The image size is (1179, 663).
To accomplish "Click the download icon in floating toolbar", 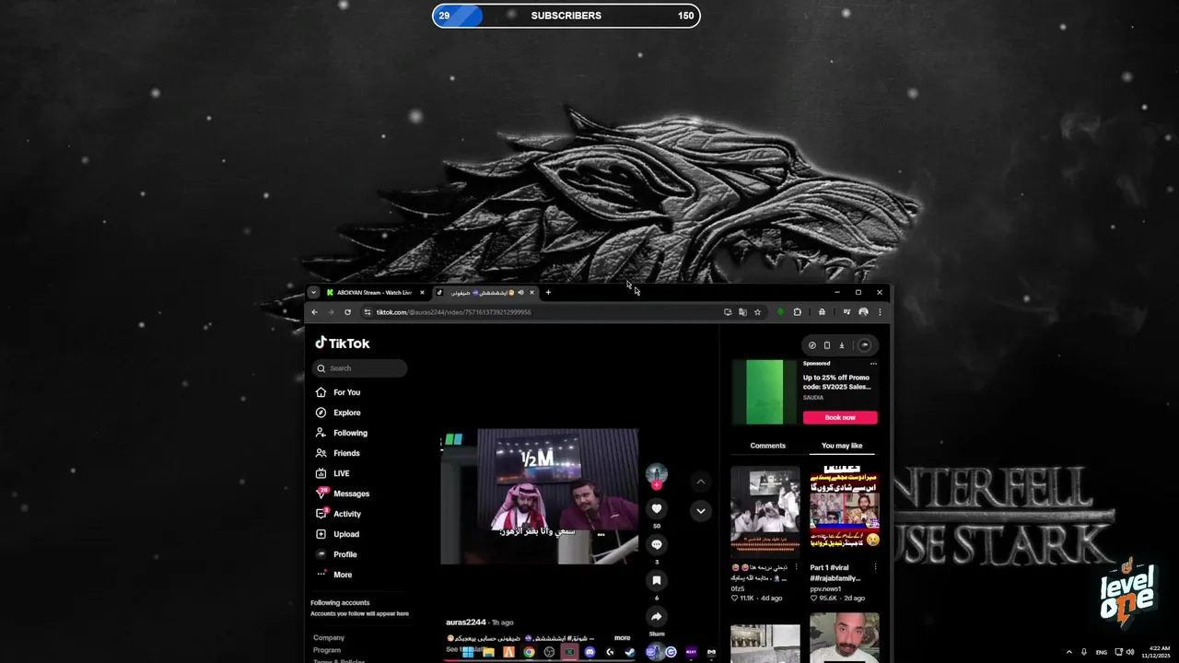I will pyautogui.click(x=841, y=345).
